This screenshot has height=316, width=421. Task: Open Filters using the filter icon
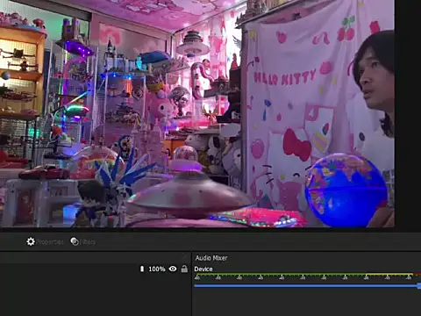pos(75,241)
